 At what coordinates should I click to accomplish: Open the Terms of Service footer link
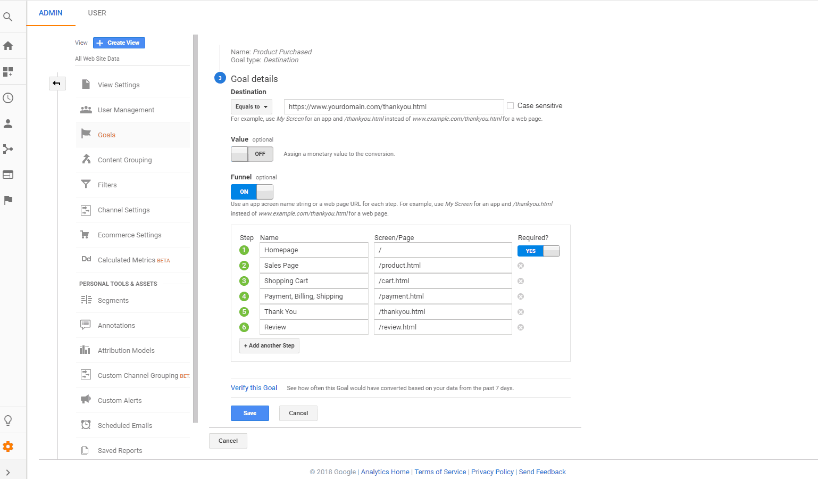point(440,472)
